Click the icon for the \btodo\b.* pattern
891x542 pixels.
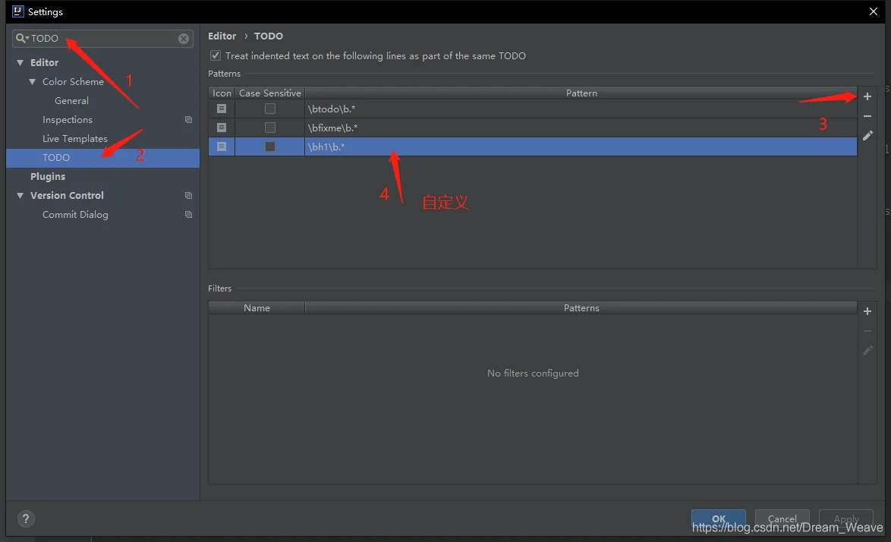click(222, 109)
